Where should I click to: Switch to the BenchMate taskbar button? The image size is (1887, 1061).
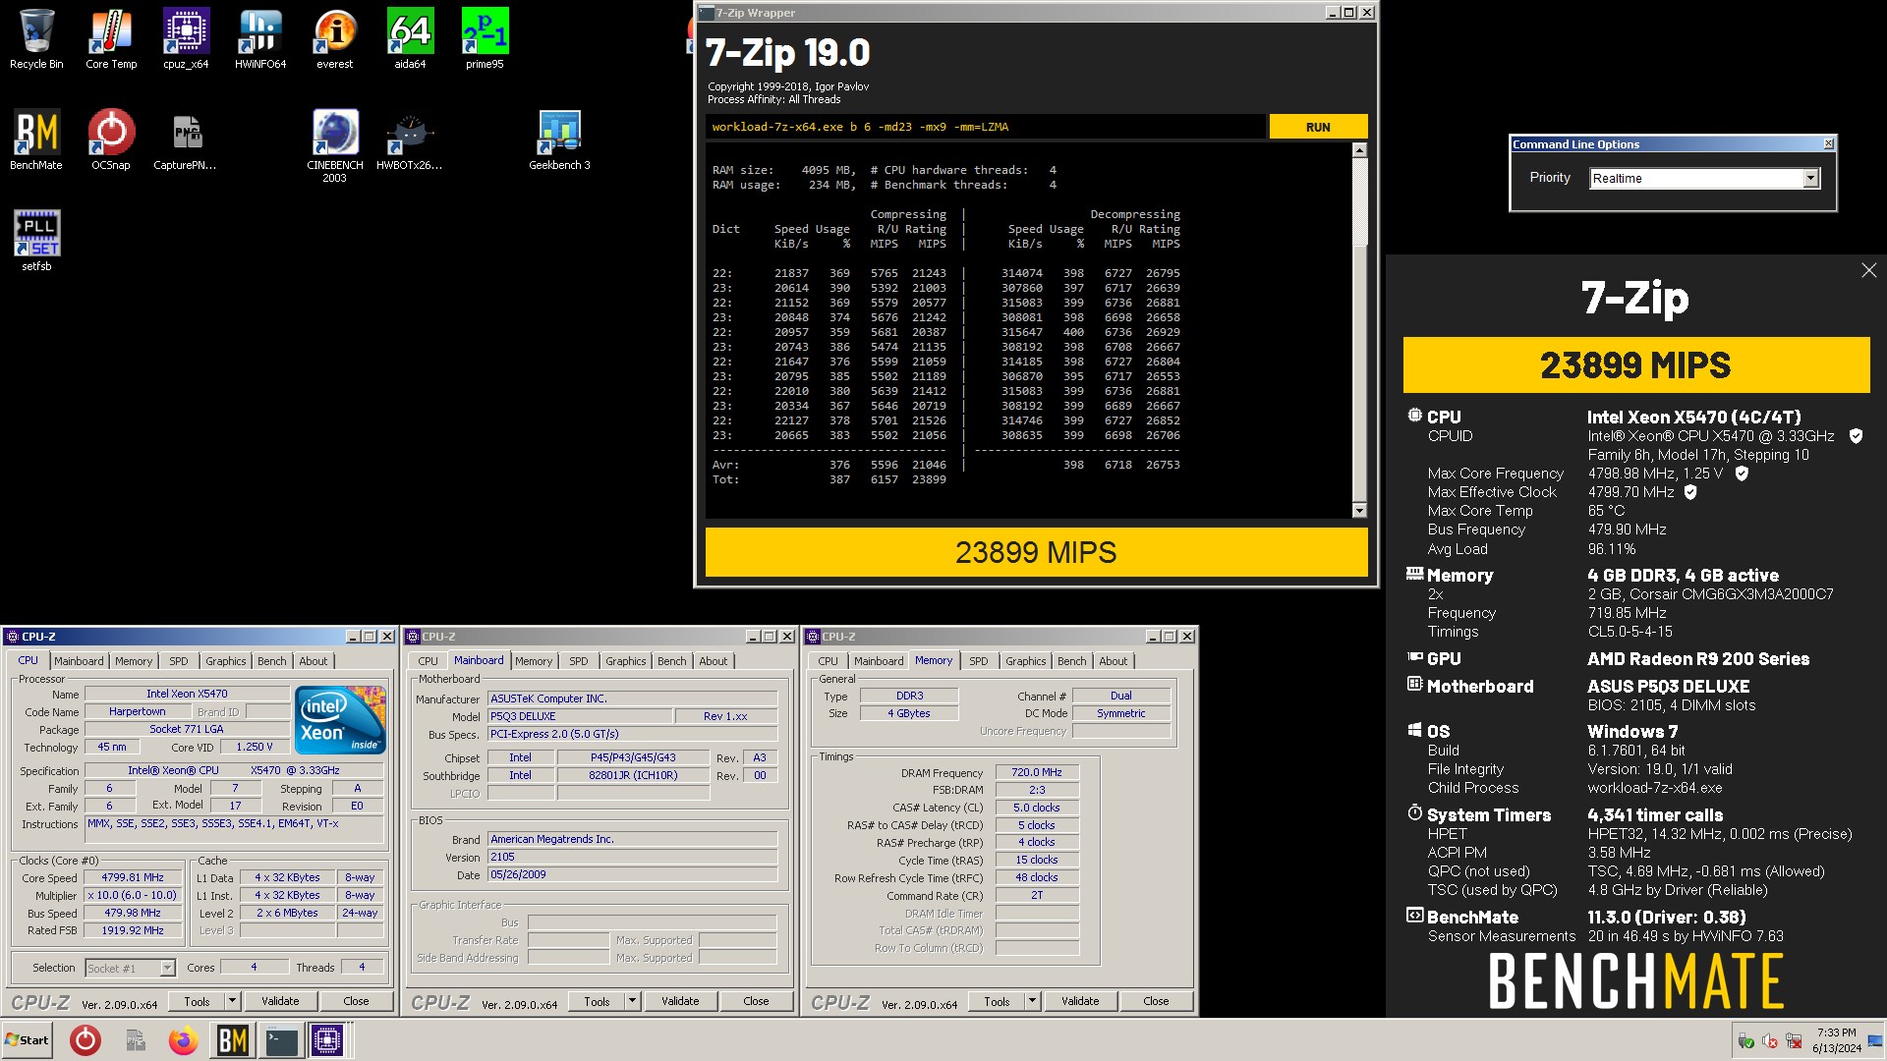pyautogui.click(x=232, y=1040)
